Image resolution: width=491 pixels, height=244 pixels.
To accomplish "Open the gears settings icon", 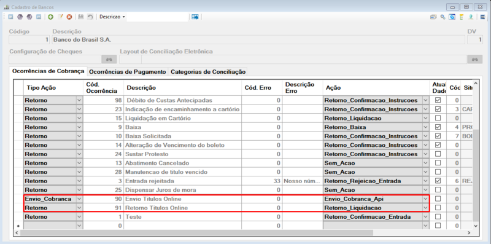I will click(x=443, y=17).
